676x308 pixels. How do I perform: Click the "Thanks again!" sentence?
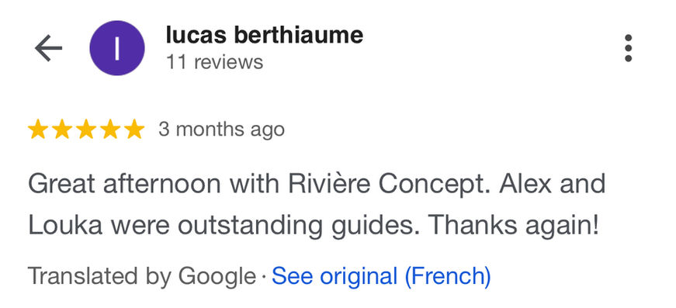tap(514, 226)
